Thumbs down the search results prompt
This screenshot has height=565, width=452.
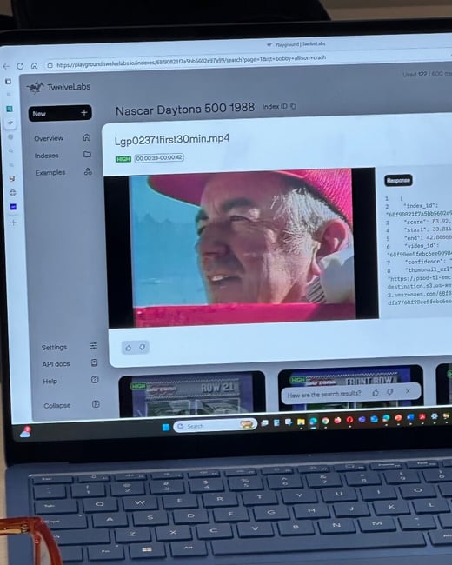(389, 392)
